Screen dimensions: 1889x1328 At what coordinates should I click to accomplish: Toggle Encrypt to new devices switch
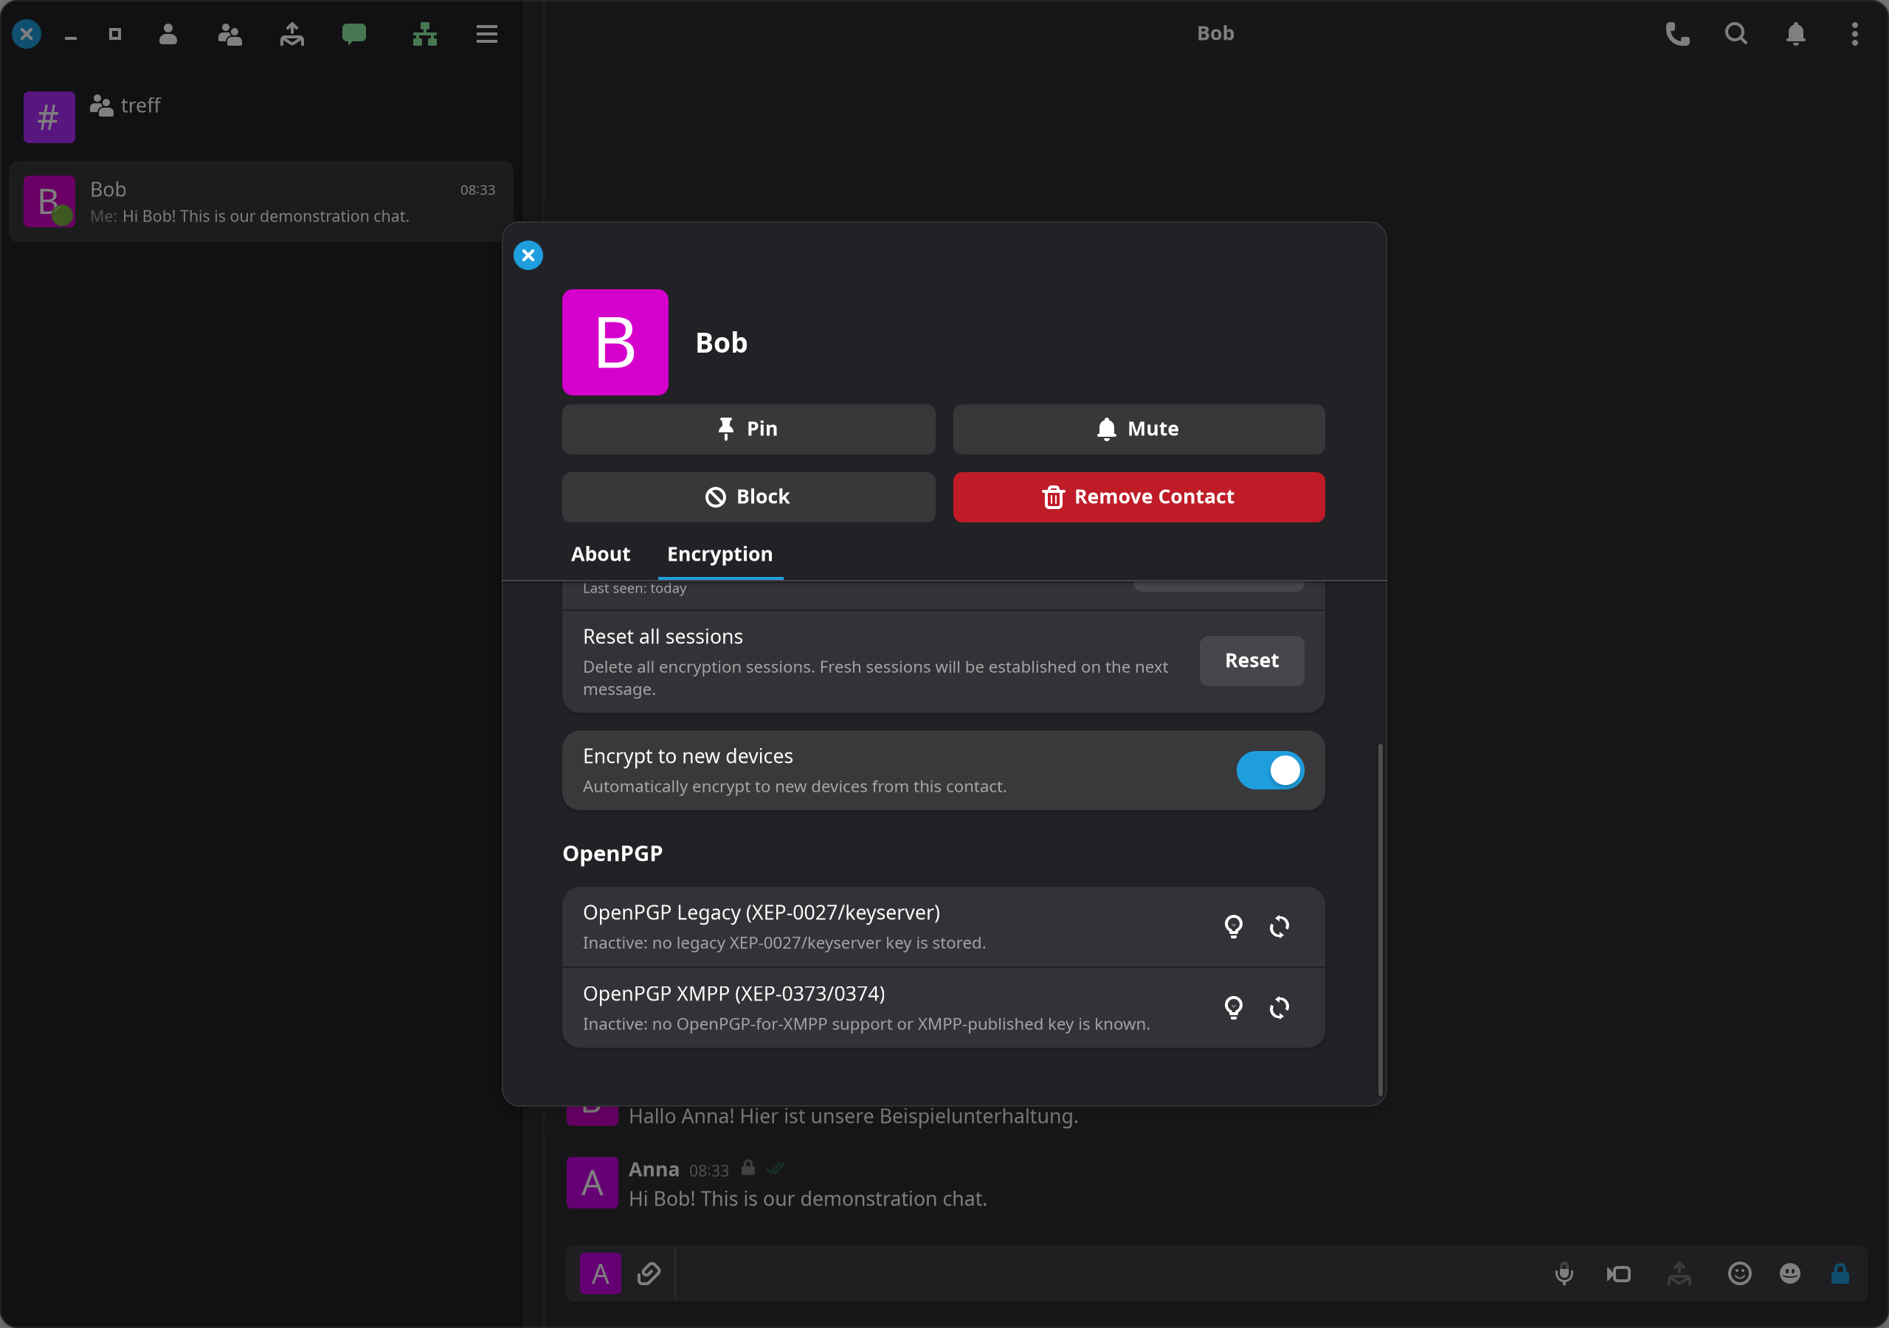click(1269, 770)
